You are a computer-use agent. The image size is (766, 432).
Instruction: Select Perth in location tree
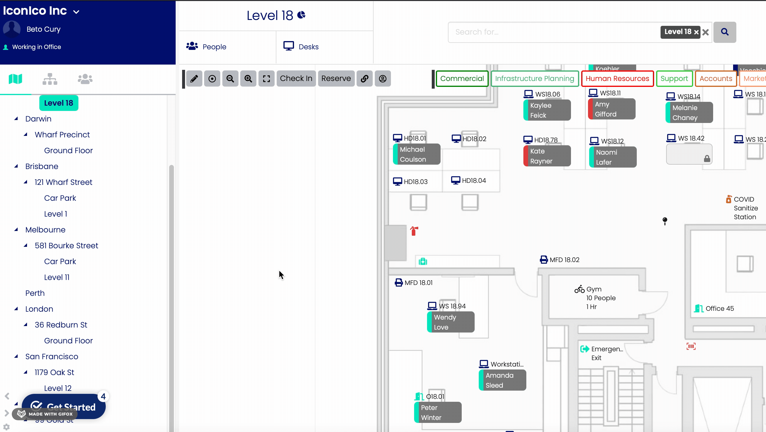click(x=35, y=293)
